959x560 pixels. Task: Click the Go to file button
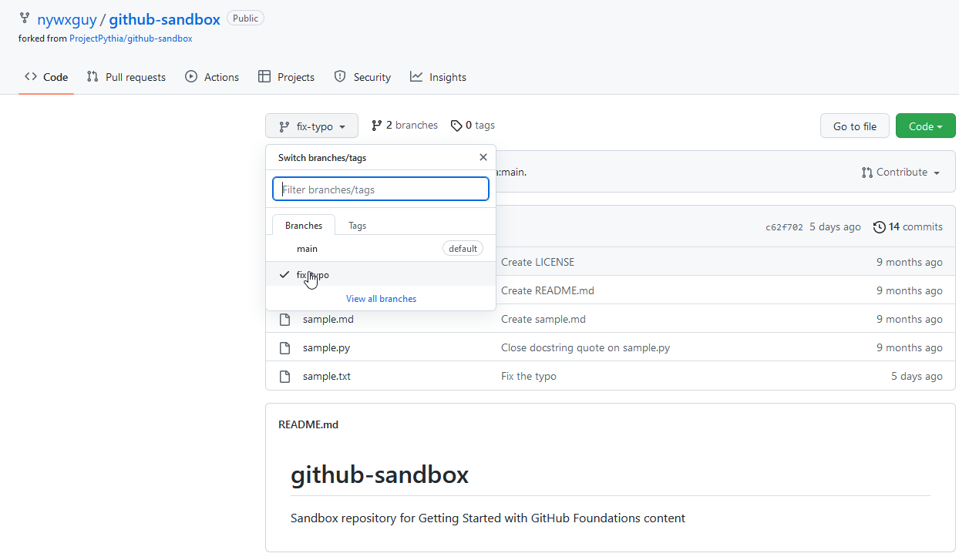pyautogui.click(x=855, y=126)
